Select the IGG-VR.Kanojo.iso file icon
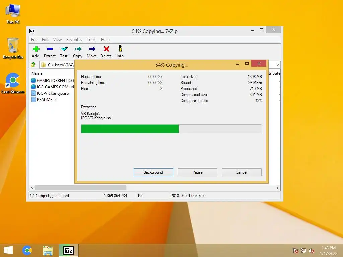343x257 pixels. [x=33, y=93]
